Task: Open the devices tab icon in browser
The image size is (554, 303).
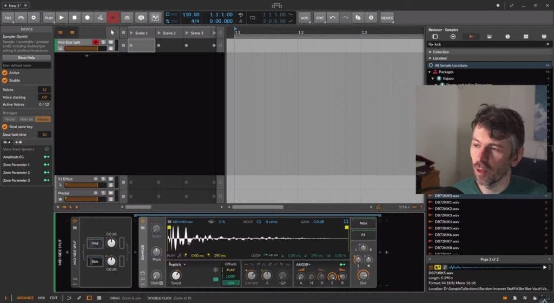Action: pyautogui.click(x=435, y=36)
